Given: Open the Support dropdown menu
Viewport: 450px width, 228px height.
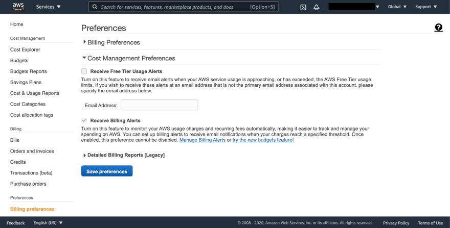Looking at the screenshot, I should pyautogui.click(x=426, y=7).
